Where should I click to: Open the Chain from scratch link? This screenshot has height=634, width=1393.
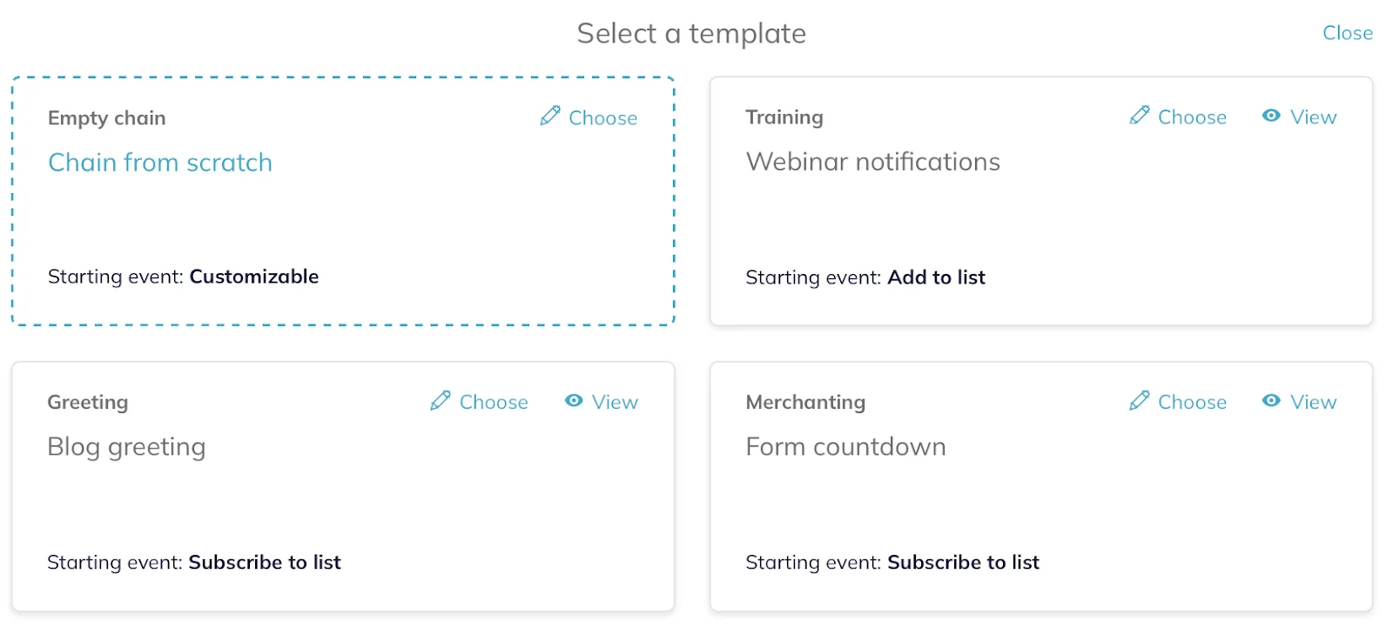click(160, 163)
